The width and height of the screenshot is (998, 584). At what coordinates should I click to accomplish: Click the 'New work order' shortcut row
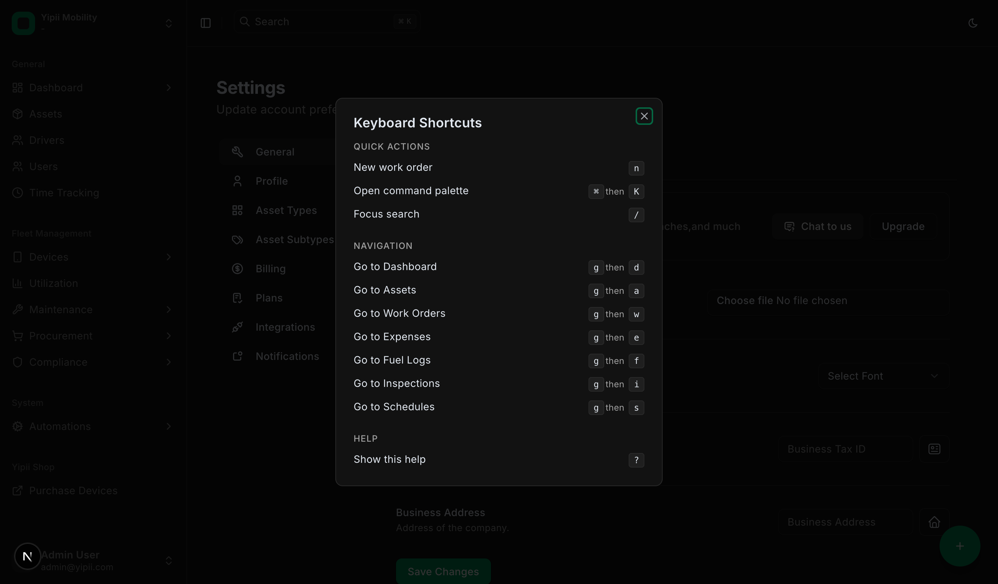pyautogui.click(x=499, y=168)
